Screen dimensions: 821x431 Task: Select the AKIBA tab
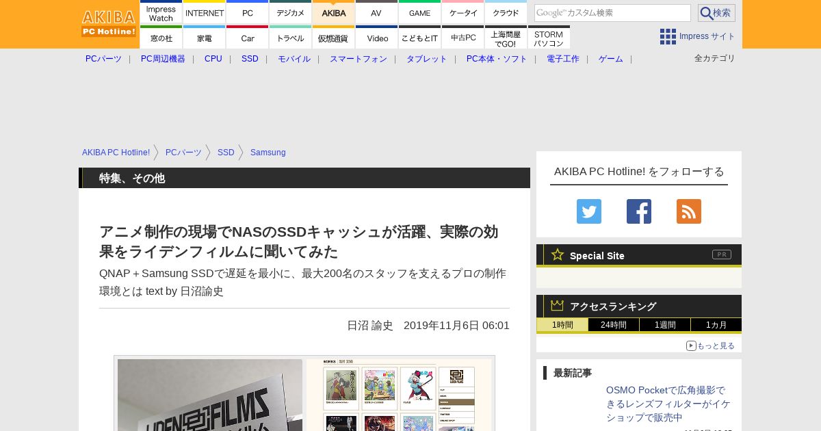(x=333, y=12)
